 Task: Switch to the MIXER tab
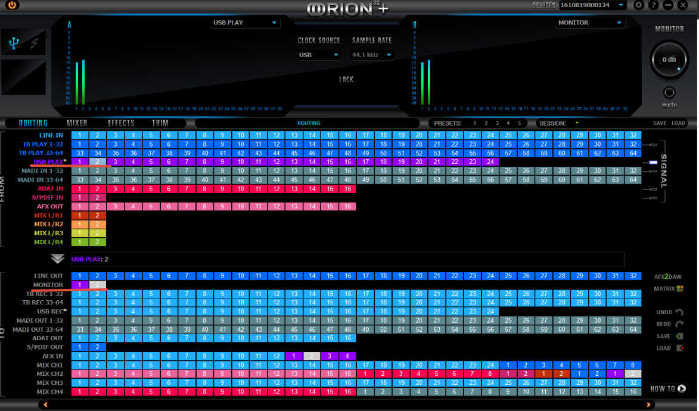pyautogui.click(x=77, y=123)
